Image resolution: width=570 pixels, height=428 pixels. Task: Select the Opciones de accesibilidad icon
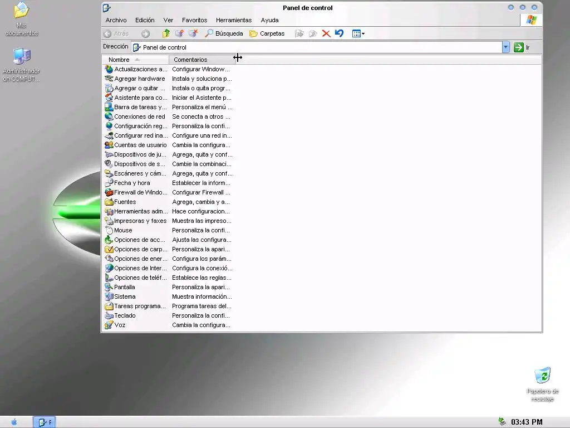pyautogui.click(x=109, y=240)
